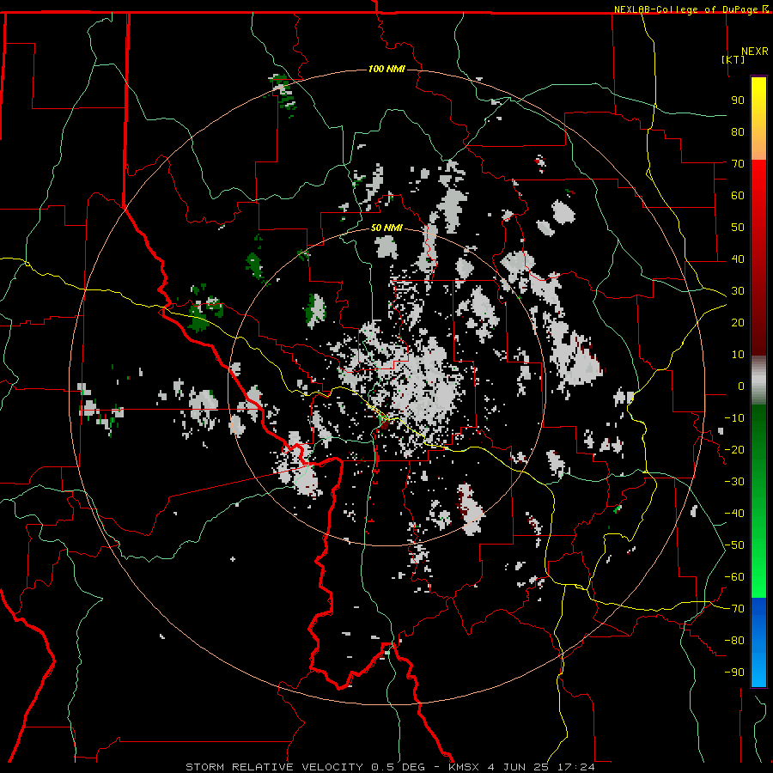The image size is (773, 773).
Task: Click the 40 value on the velocity scale
Action: coord(738,259)
